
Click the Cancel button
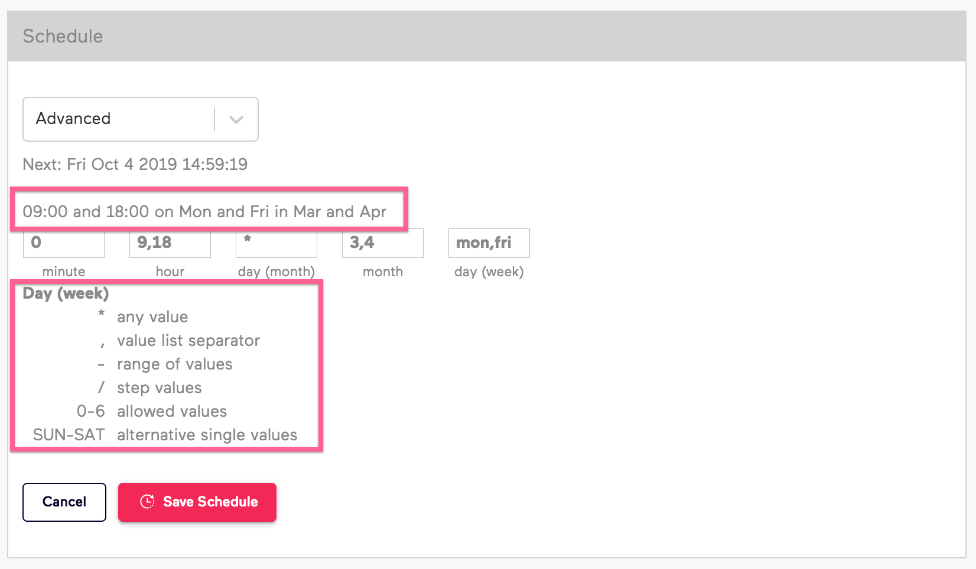[x=64, y=502]
